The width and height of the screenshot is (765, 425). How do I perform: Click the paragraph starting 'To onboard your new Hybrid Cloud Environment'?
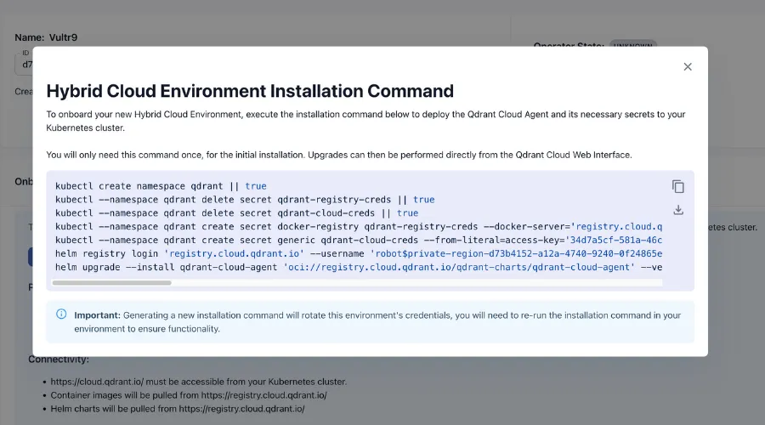point(365,121)
